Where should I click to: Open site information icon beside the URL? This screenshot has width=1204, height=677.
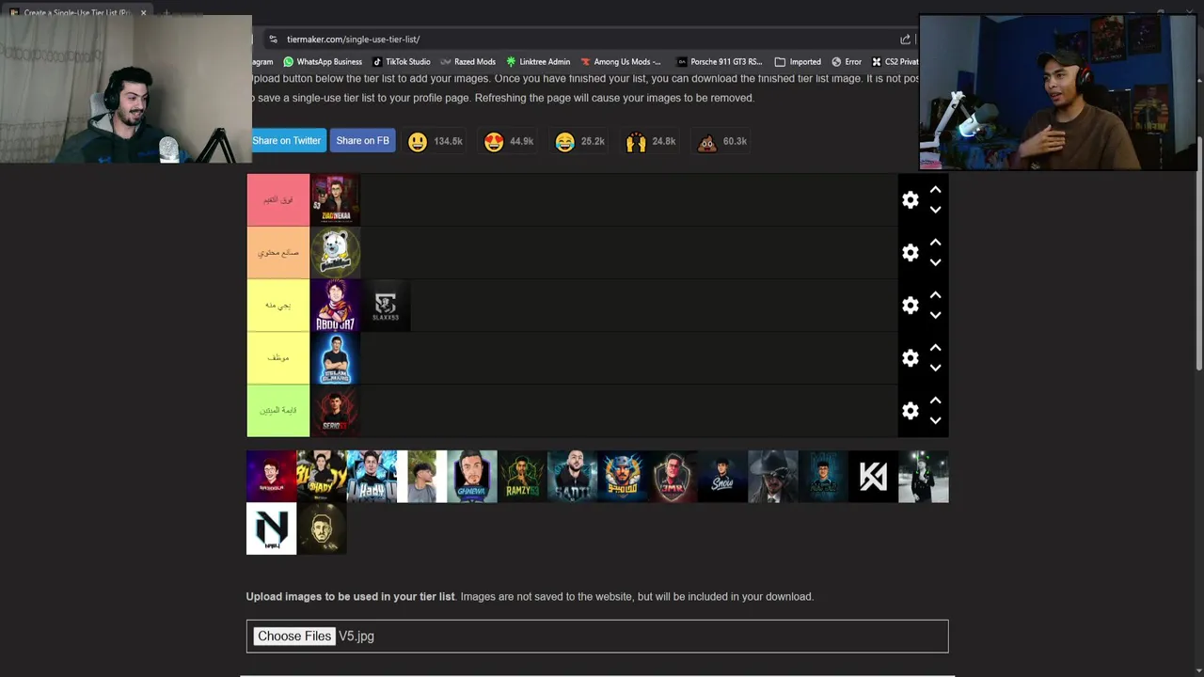point(273,39)
